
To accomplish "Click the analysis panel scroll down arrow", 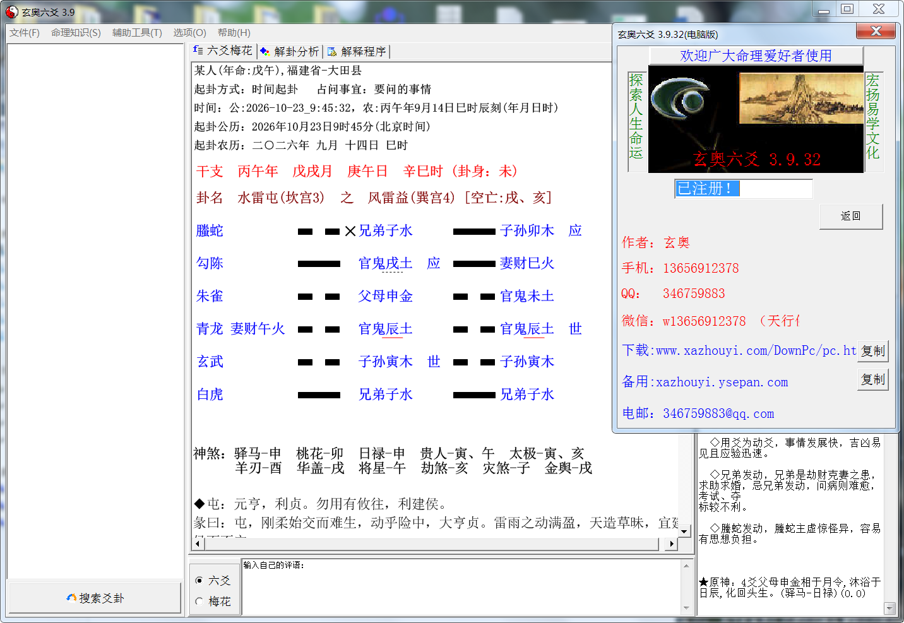I will [890, 608].
